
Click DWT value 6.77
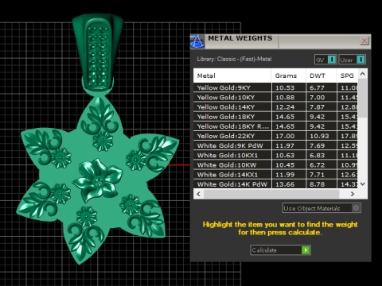pos(317,87)
